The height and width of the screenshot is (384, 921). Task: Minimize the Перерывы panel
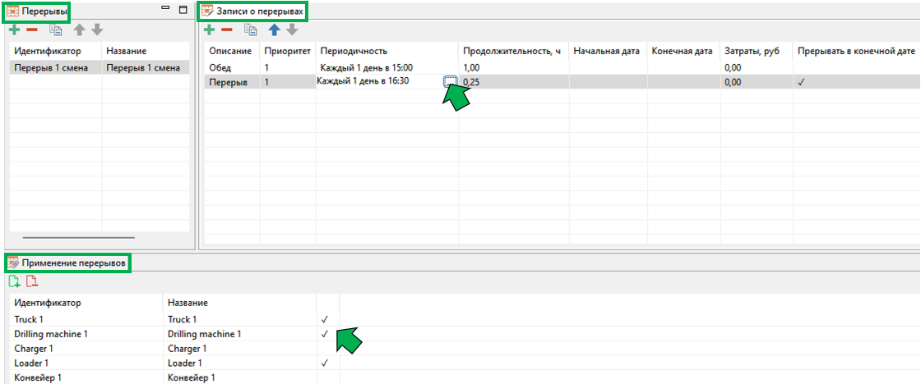click(x=165, y=9)
